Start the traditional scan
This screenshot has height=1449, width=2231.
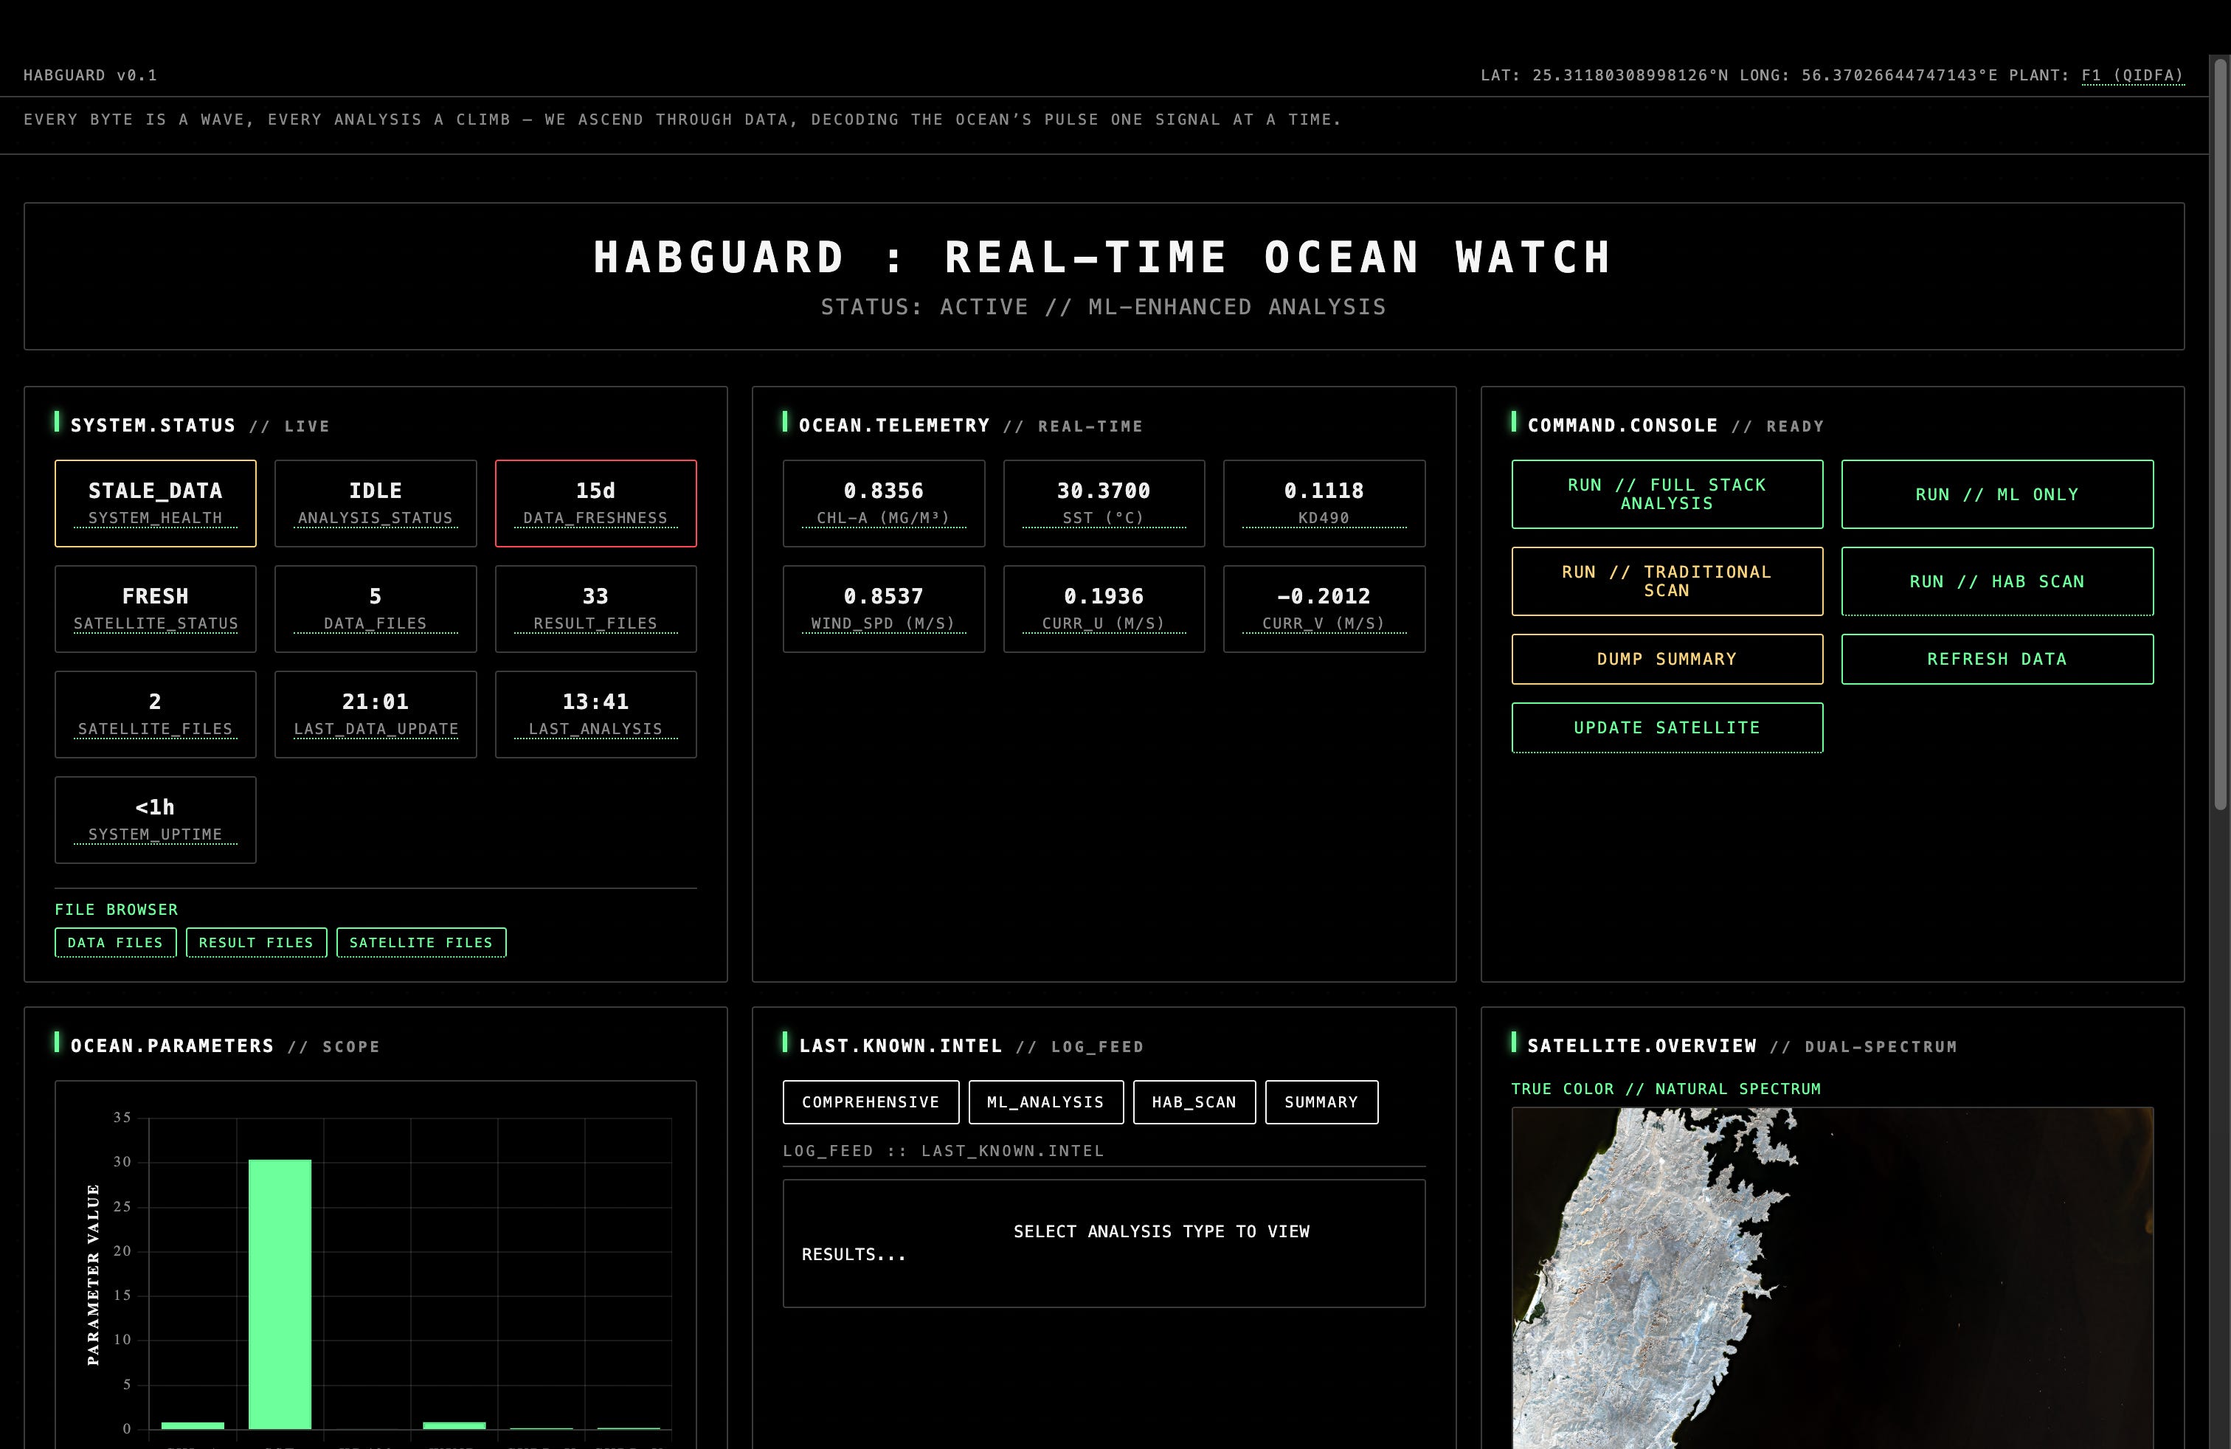[1666, 581]
